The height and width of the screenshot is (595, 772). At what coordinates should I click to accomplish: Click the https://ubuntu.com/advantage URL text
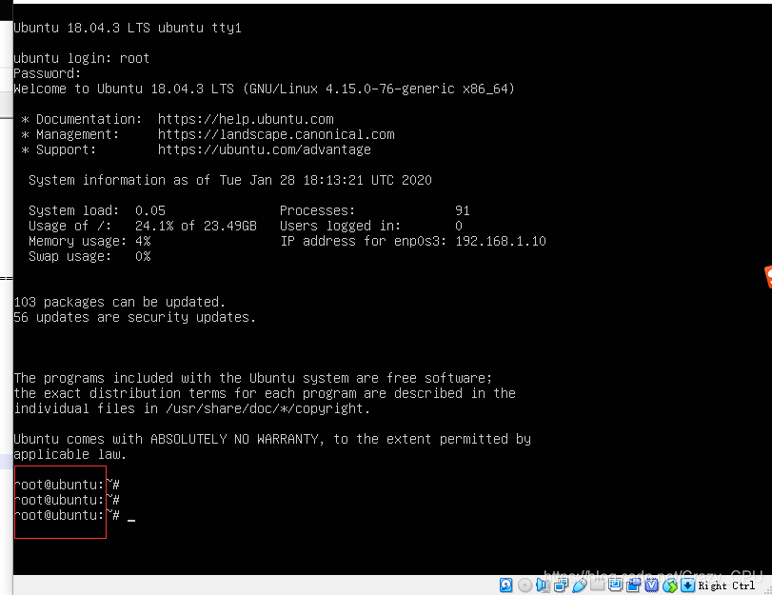coord(265,149)
